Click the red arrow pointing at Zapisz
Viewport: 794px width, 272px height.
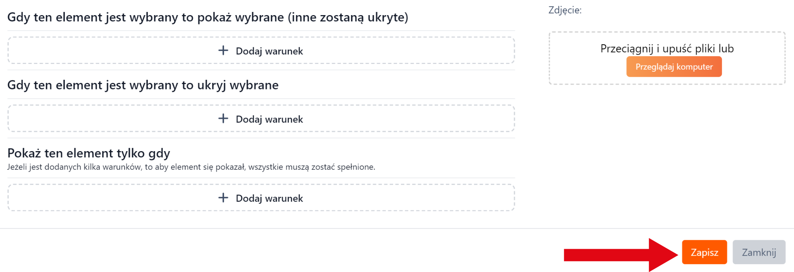[x=620, y=255]
